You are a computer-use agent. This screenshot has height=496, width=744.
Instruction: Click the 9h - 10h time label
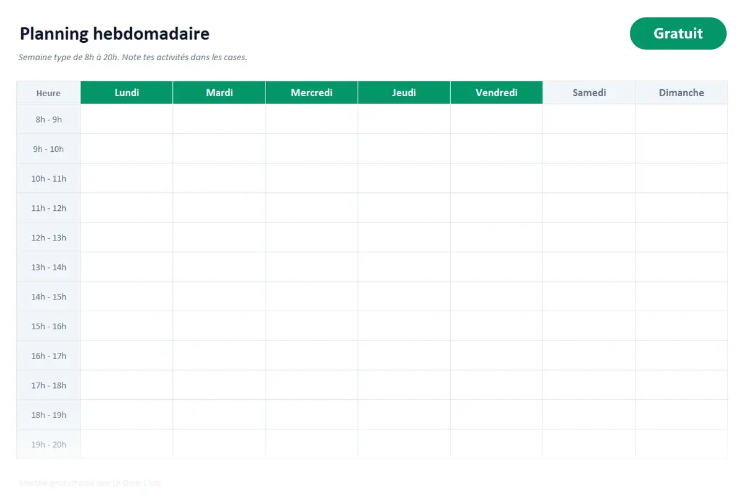[x=48, y=149]
